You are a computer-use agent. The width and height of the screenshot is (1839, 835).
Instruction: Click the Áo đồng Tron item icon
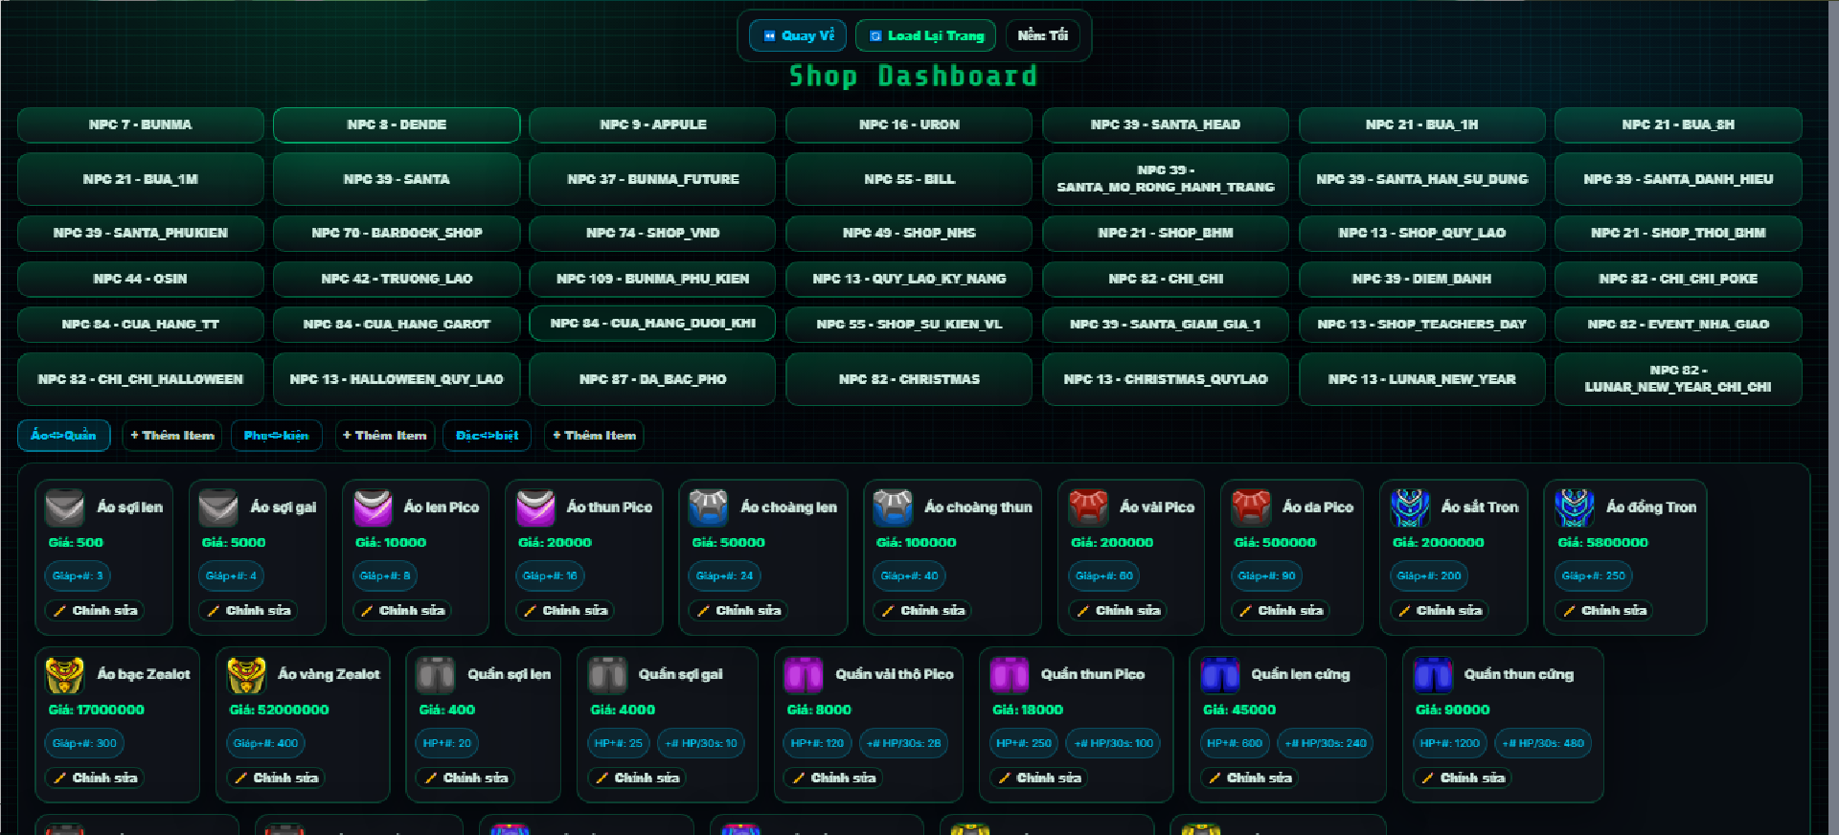pyautogui.click(x=1575, y=508)
